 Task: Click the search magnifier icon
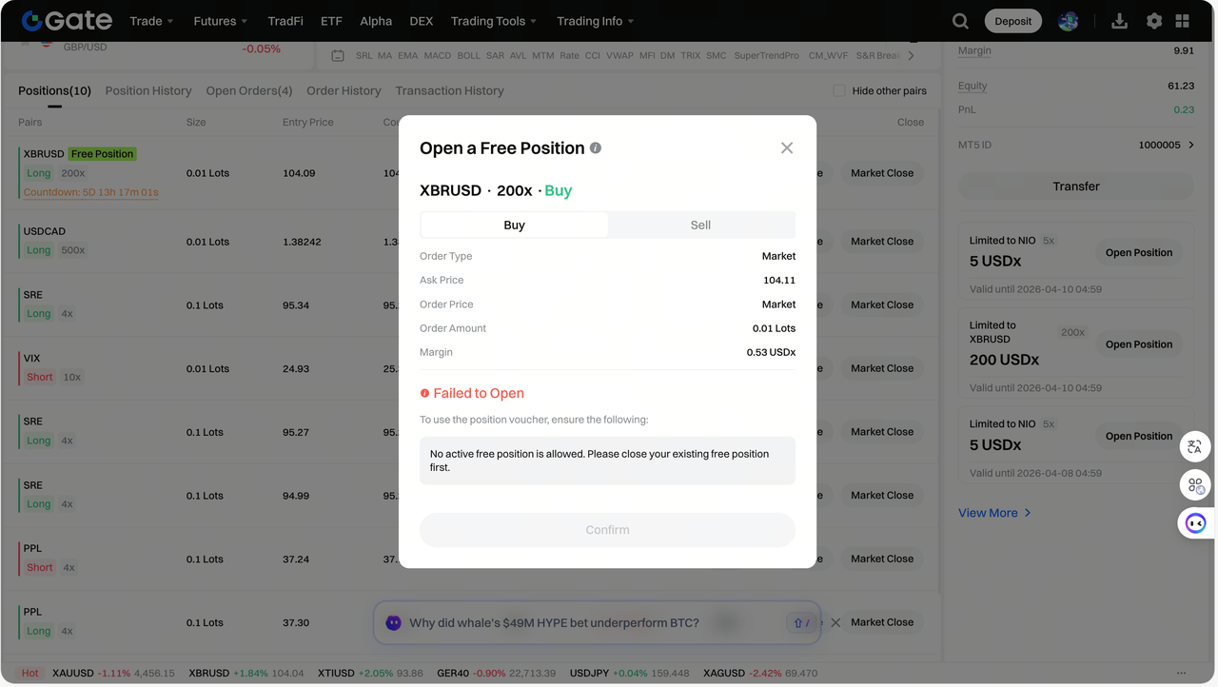coord(960,21)
